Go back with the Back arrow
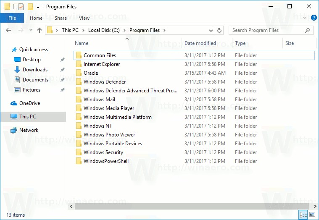The width and height of the screenshot is (319, 220). click(8, 30)
